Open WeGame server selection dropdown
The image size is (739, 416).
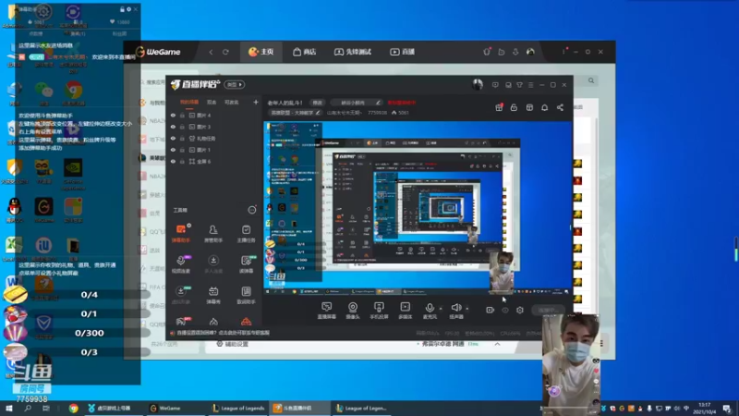(x=446, y=344)
